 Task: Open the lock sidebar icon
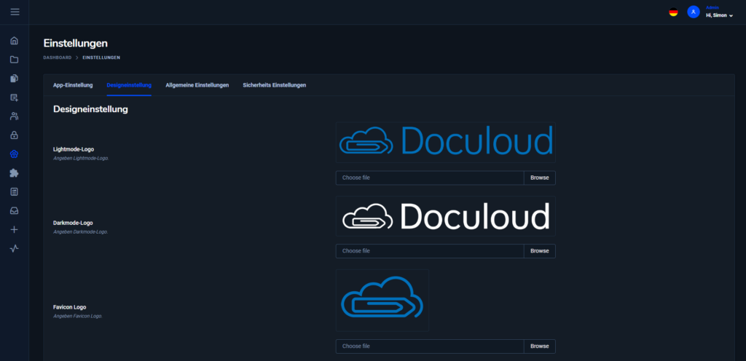15,135
